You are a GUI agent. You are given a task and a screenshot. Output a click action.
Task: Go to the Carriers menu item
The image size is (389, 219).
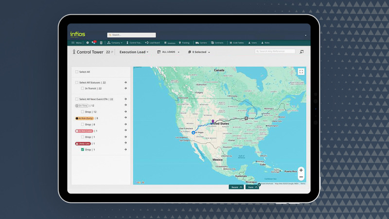[x=201, y=43]
